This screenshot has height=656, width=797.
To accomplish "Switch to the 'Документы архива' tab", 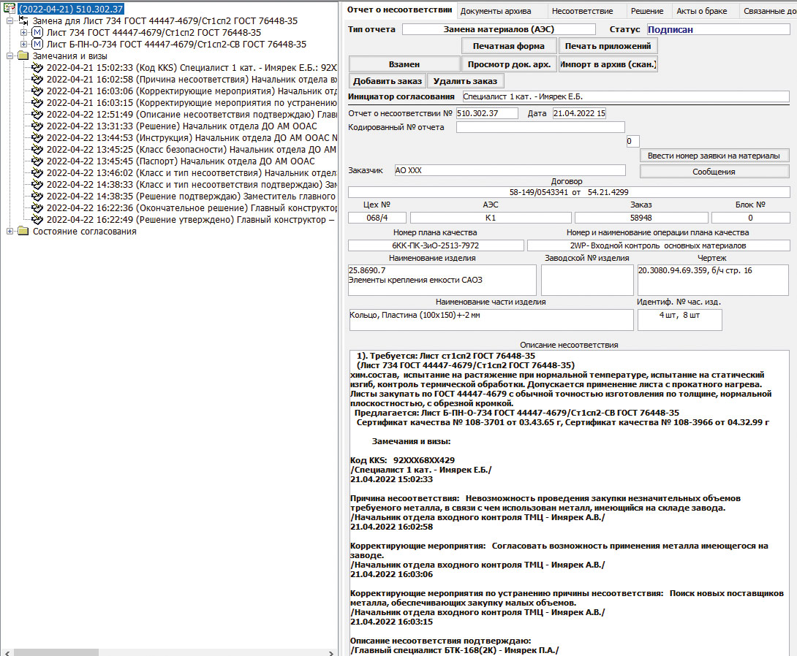I will 496,11.
